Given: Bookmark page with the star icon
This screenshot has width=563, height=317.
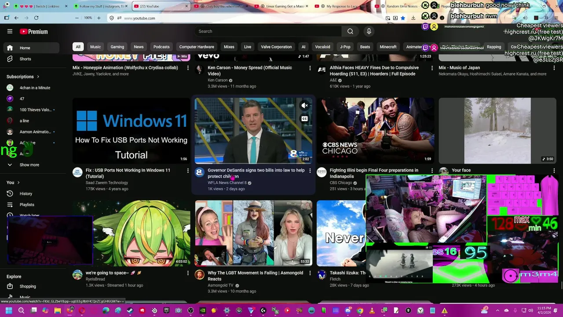Looking at the screenshot, I should 402,18.
